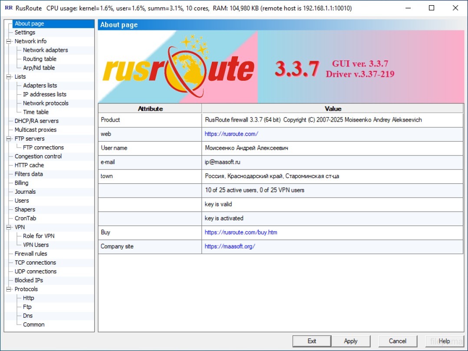Open the Routing table page

pyautogui.click(x=39, y=59)
